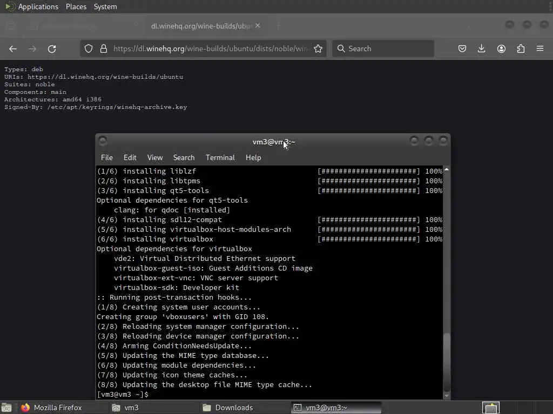Click the terminal scrollbar up arrow
Image resolution: width=553 pixels, height=414 pixels.
(x=447, y=170)
